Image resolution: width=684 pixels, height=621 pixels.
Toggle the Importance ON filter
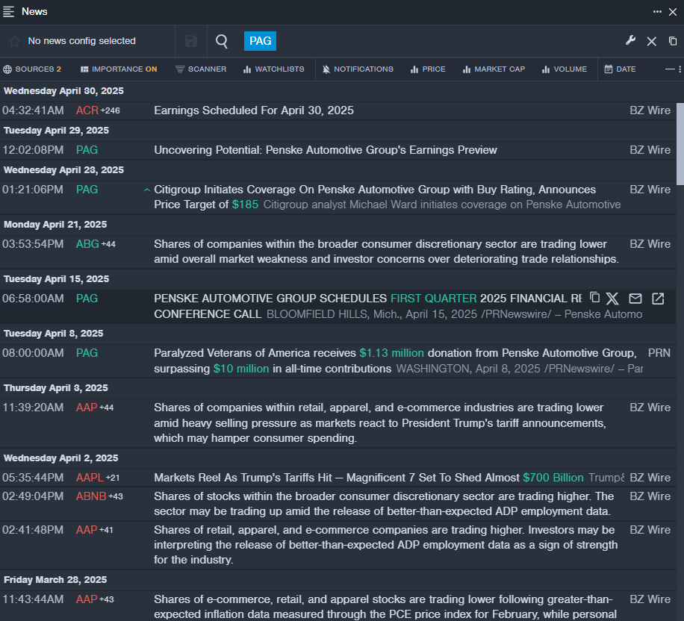(119, 69)
